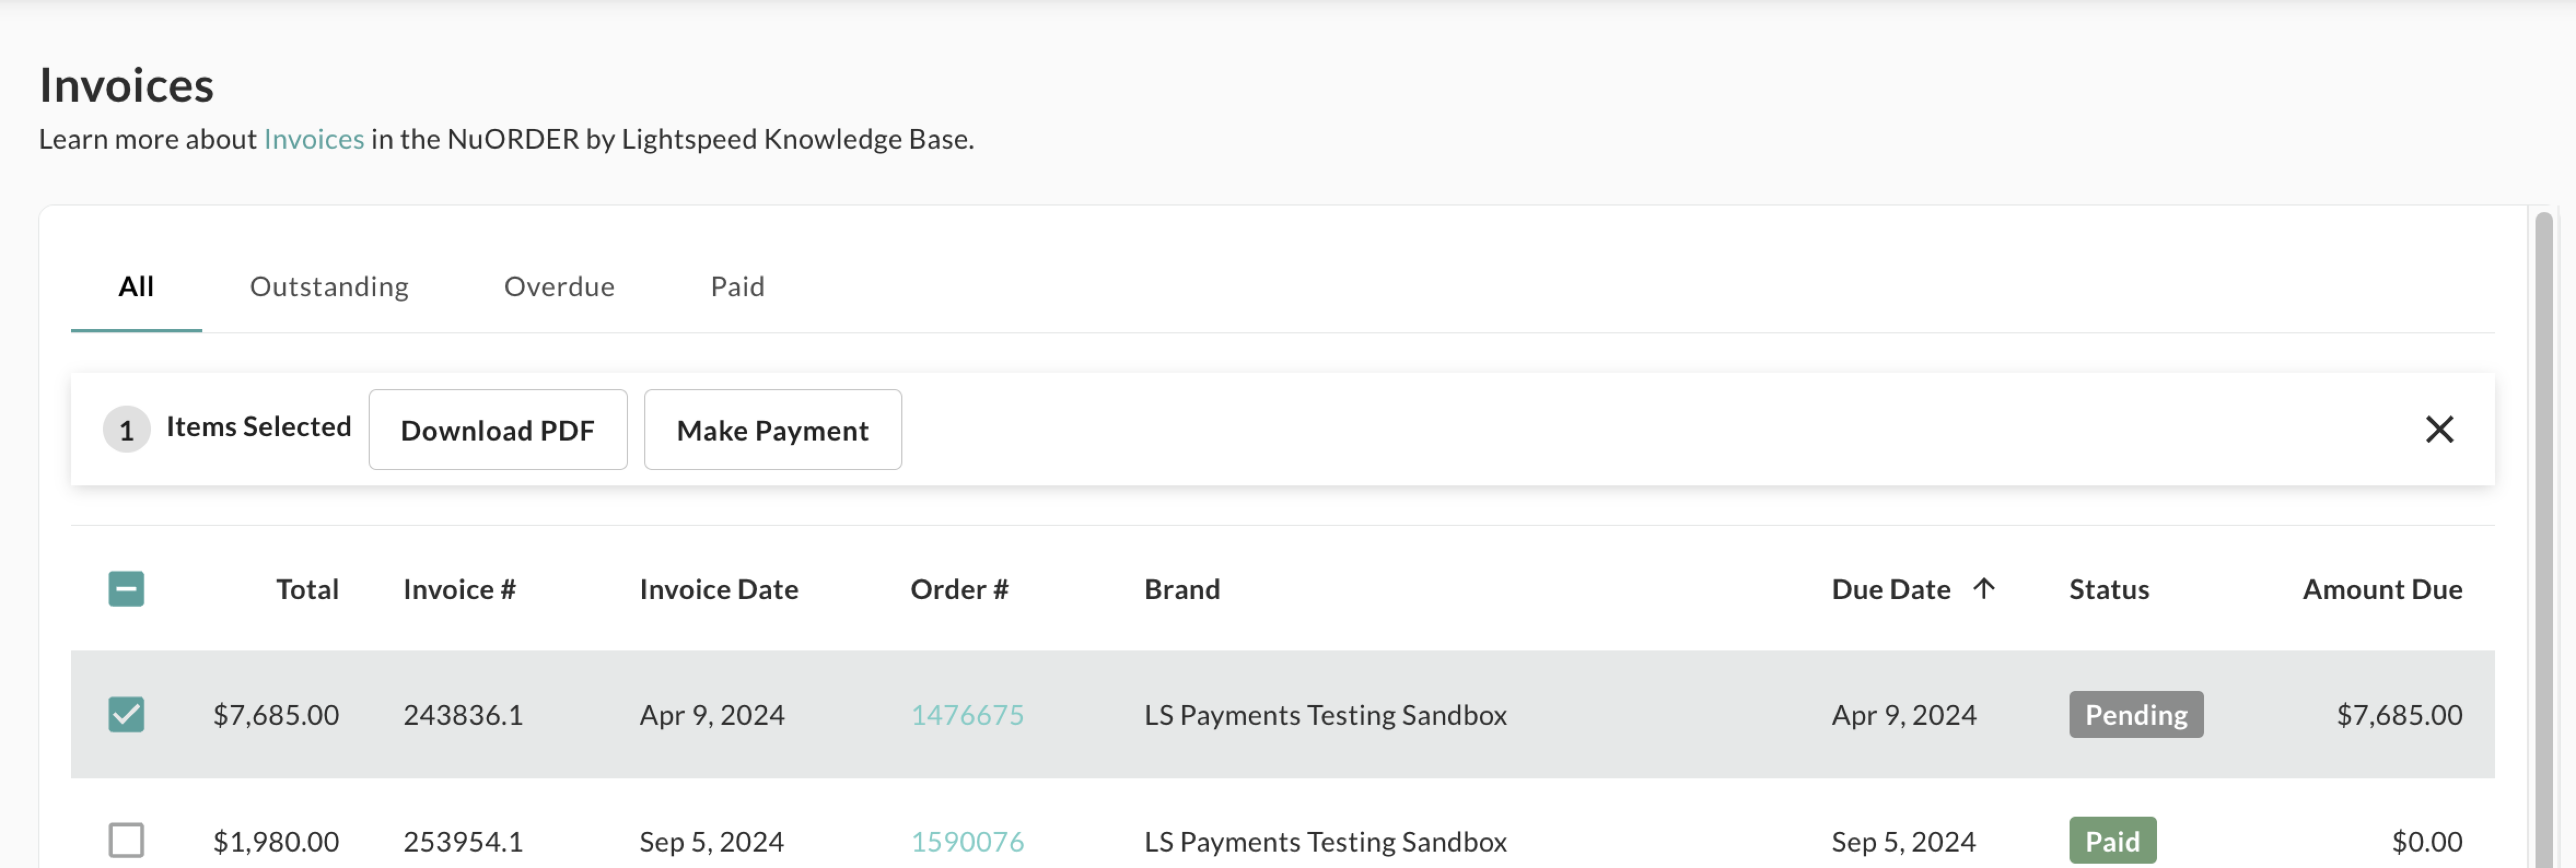Click the Paid status badge on invoice 253954.1
This screenshot has width=2576, height=868.
click(x=2112, y=841)
